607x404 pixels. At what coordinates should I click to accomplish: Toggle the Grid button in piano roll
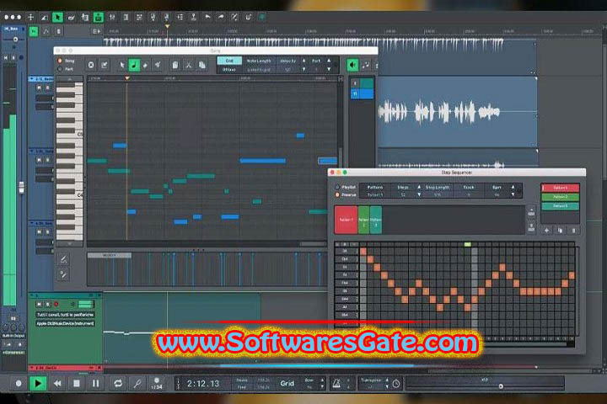pyautogui.click(x=229, y=61)
